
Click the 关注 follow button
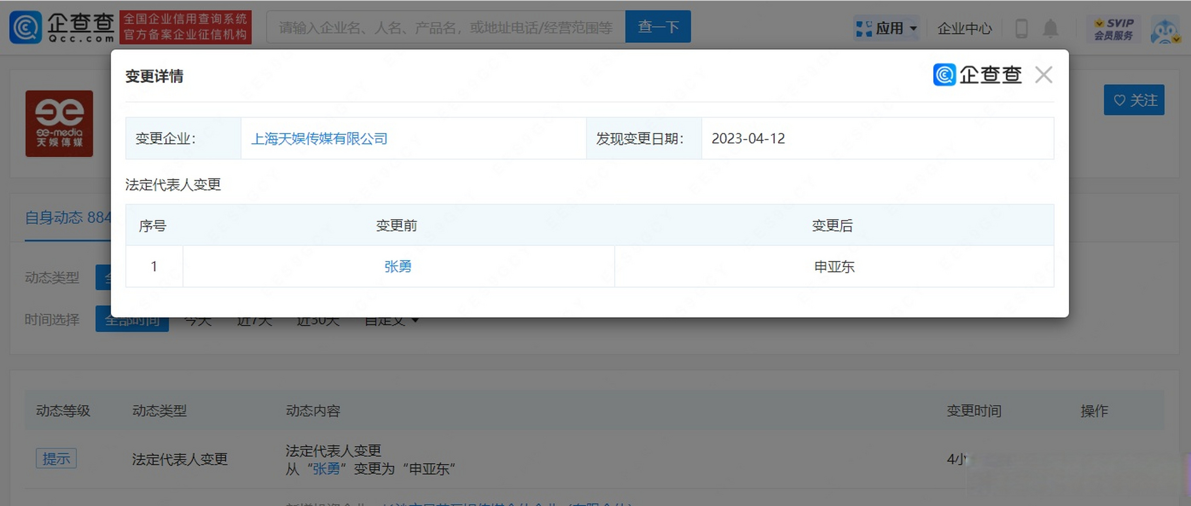1134,100
